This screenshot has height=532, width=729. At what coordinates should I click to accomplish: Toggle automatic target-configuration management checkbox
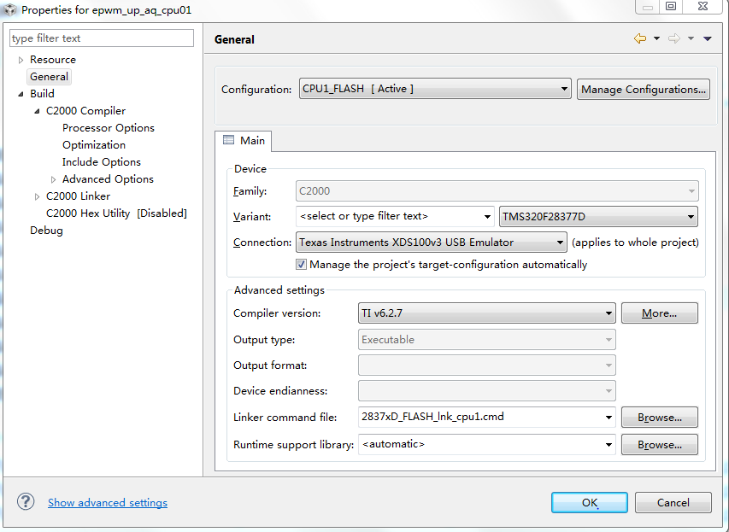coord(301,265)
